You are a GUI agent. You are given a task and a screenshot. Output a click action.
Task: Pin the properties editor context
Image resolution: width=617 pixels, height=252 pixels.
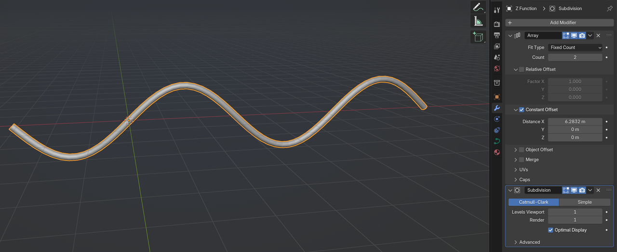coord(609,9)
